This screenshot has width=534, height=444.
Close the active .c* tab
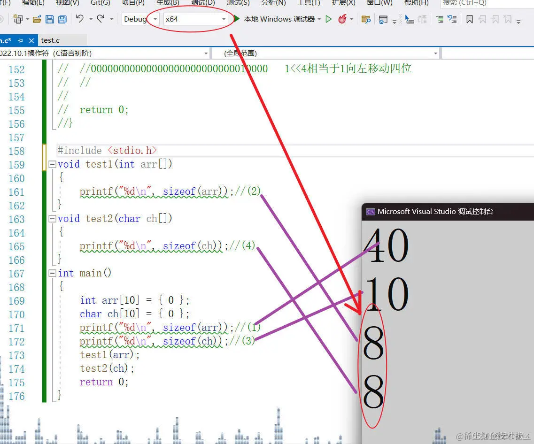[31, 40]
